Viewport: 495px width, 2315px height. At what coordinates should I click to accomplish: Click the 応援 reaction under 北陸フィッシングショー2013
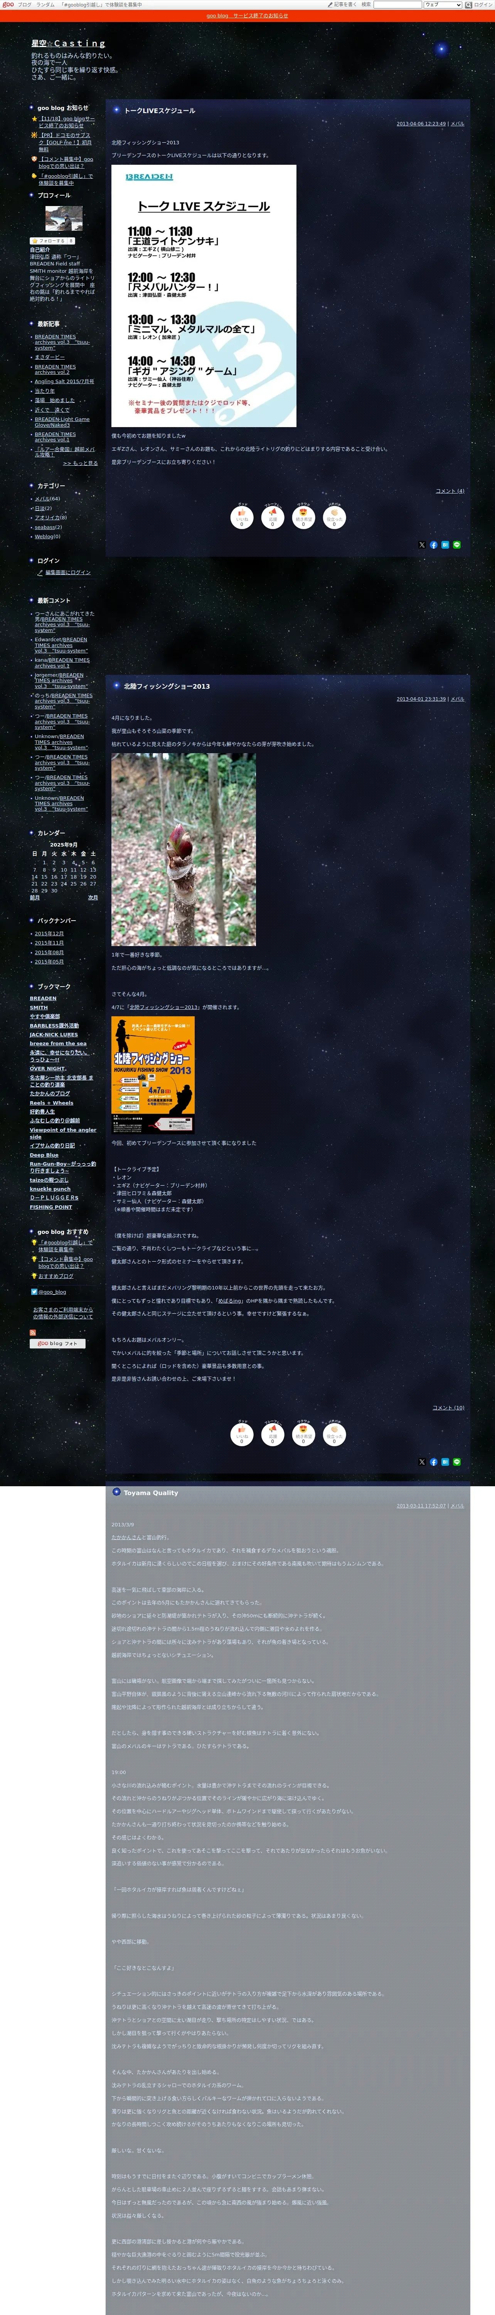(x=272, y=1434)
